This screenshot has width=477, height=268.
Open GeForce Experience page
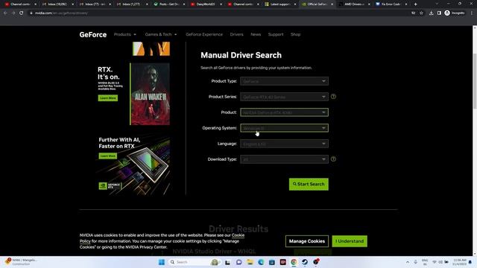click(x=204, y=34)
